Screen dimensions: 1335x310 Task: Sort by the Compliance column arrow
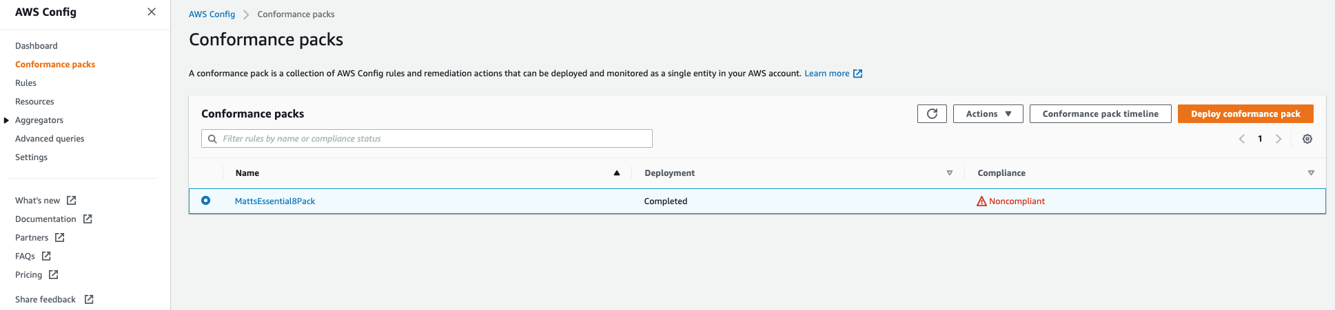click(1311, 173)
